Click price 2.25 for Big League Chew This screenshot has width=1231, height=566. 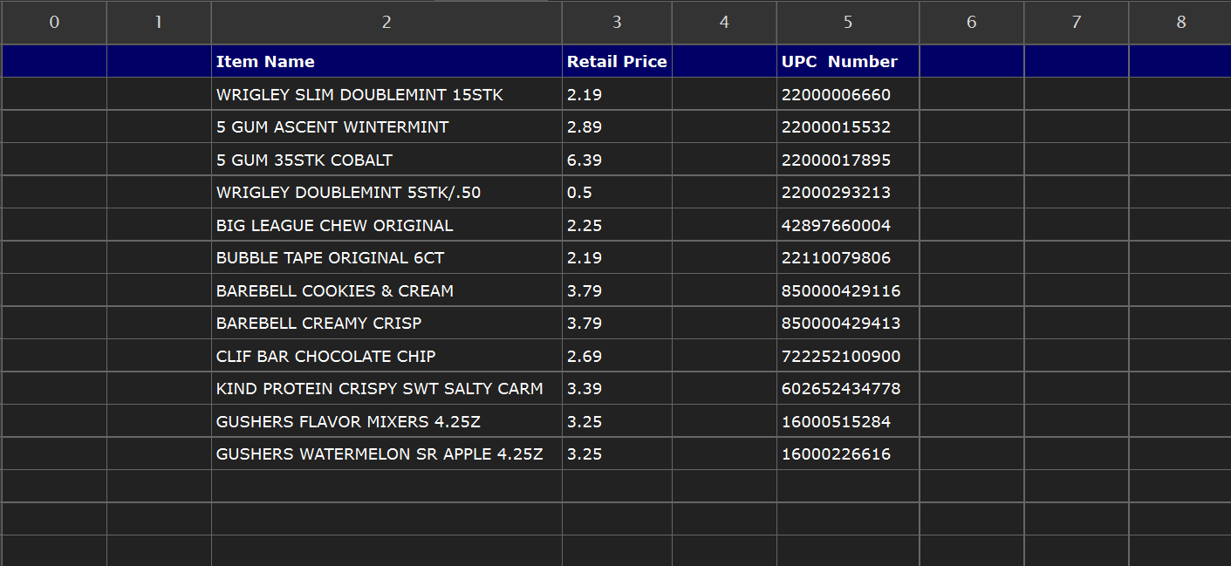617,225
